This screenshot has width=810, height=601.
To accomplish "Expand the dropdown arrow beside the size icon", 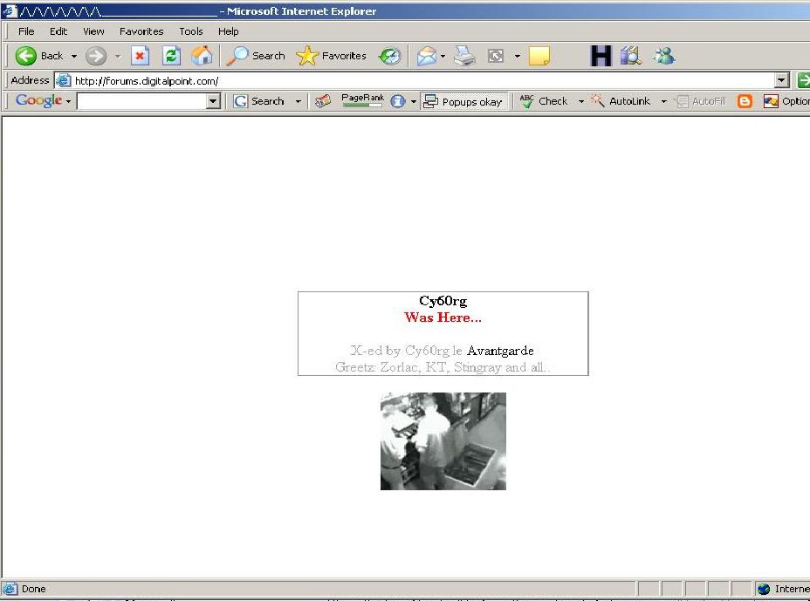I will coord(517,56).
